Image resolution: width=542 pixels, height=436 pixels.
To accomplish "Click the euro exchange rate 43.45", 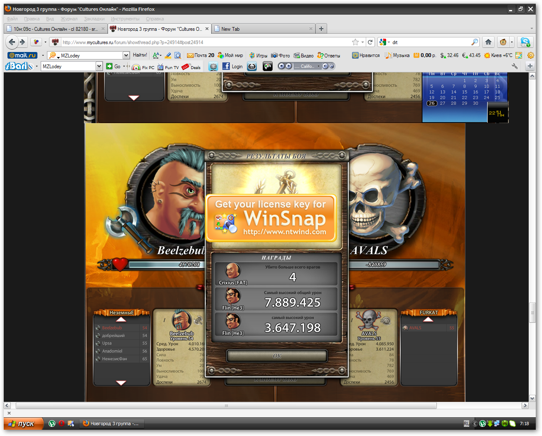I will coord(471,55).
